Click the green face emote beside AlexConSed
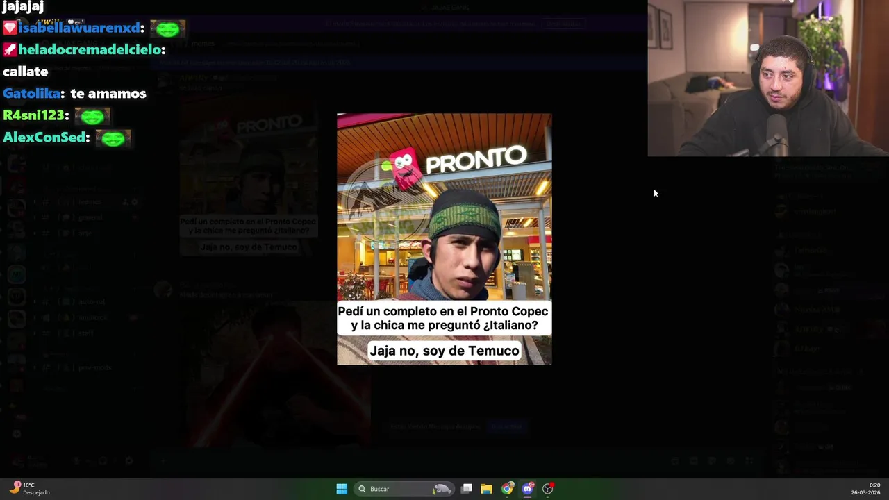 tap(113, 138)
